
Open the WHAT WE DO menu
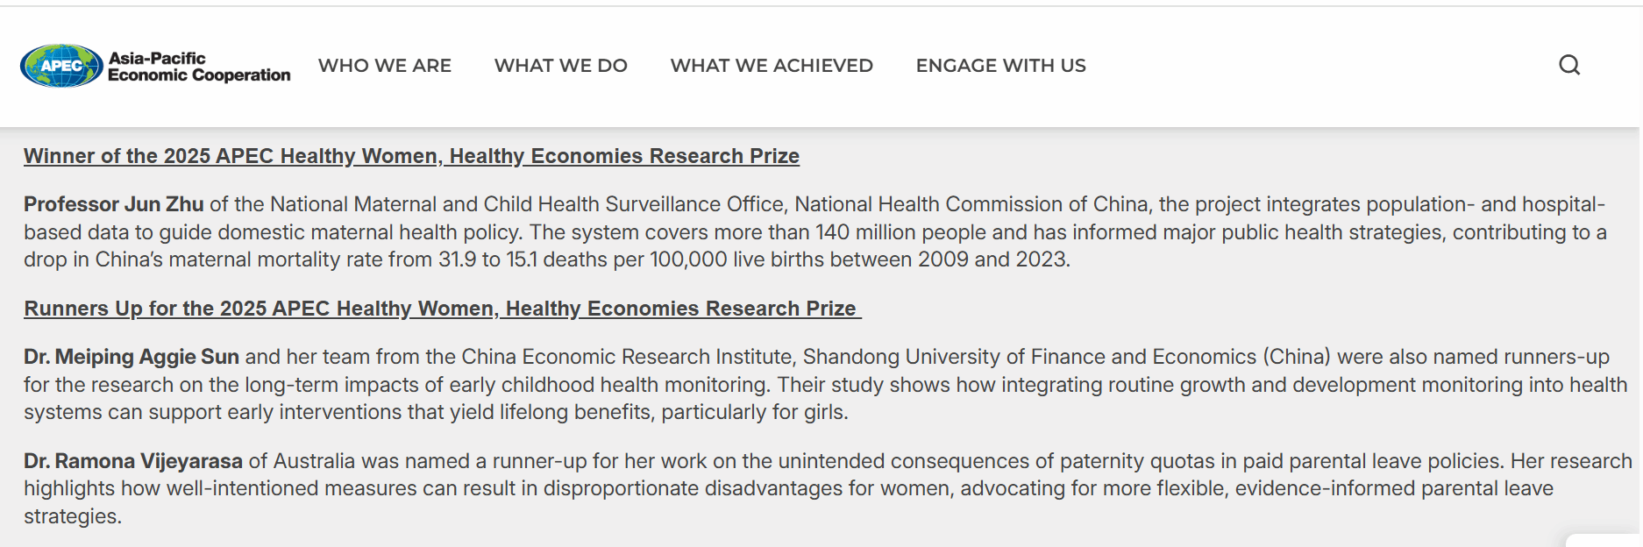(x=561, y=66)
